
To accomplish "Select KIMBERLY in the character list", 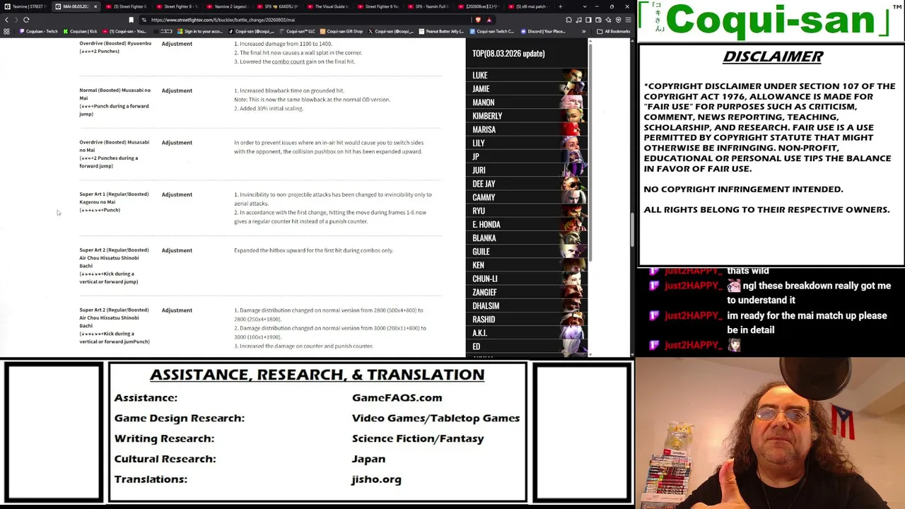I will (526, 116).
